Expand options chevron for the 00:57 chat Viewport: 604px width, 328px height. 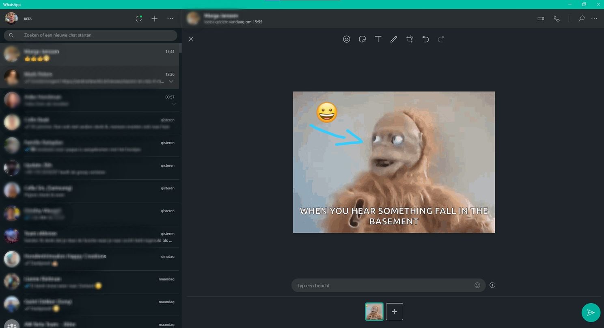point(174,104)
